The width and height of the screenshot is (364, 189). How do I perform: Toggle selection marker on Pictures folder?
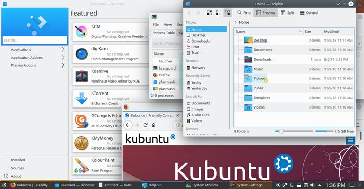click(x=246, y=76)
